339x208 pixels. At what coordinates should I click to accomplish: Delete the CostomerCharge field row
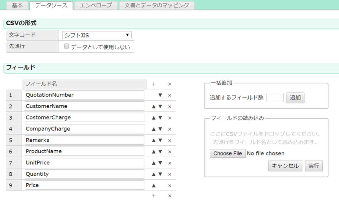point(170,118)
